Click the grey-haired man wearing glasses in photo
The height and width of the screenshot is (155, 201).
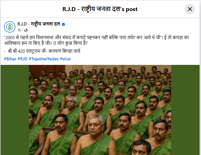coord(71,102)
